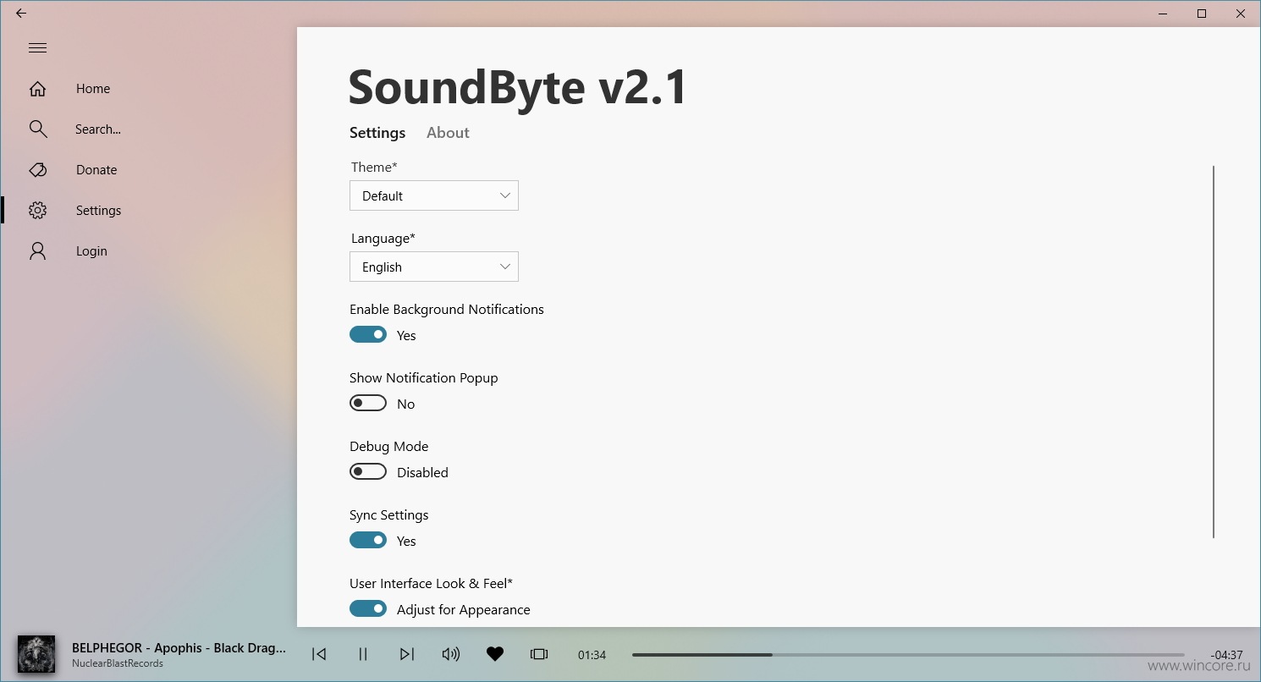Open the Language dropdown showing English
The image size is (1261, 682).
tap(434, 267)
